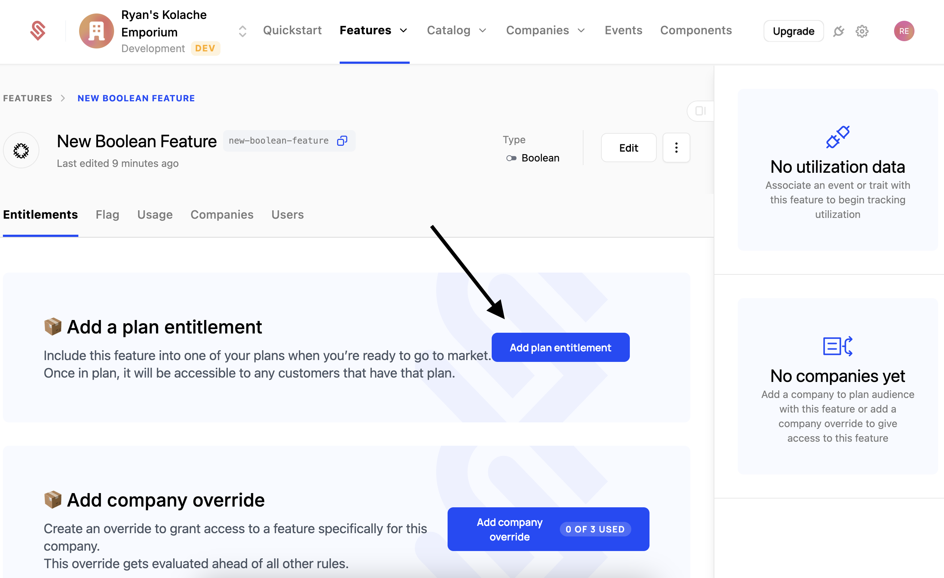
Task: Click the Schematic logo icon
Action: coord(38,30)
